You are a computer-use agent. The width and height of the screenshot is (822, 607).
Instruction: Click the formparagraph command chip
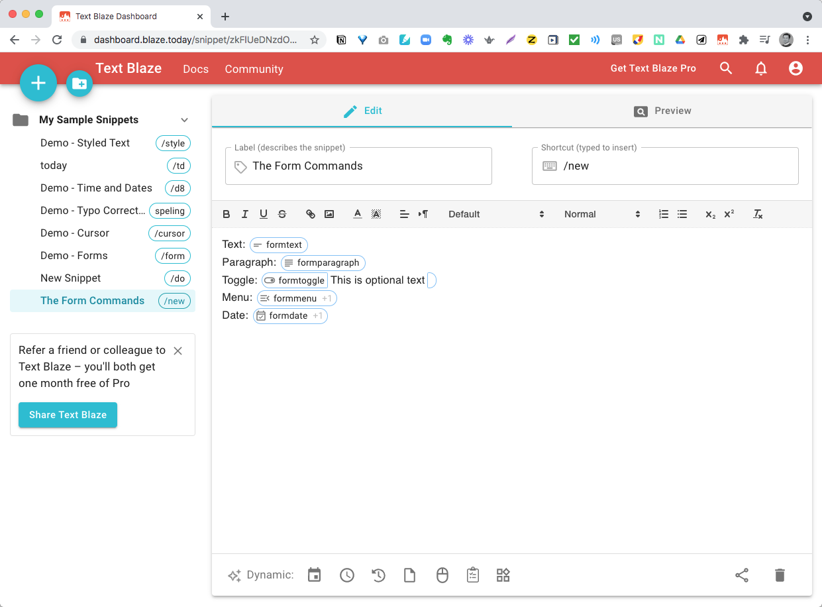click(x=323, y=262)
